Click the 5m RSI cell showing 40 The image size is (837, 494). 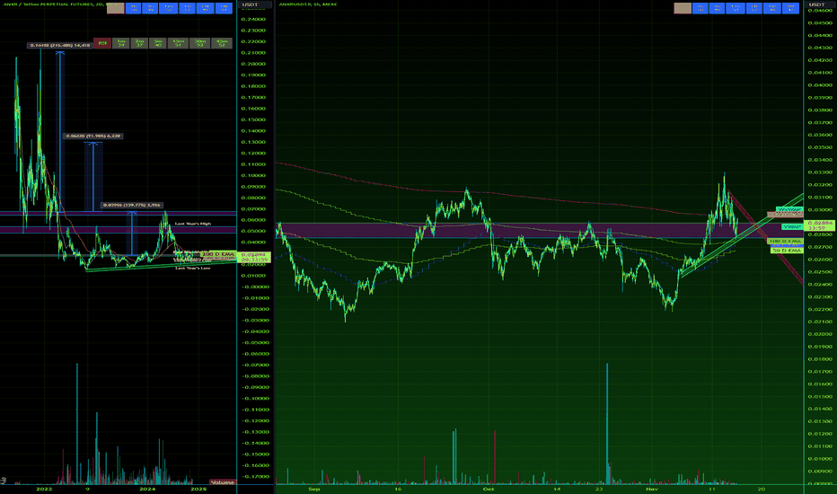click(158, 43)
